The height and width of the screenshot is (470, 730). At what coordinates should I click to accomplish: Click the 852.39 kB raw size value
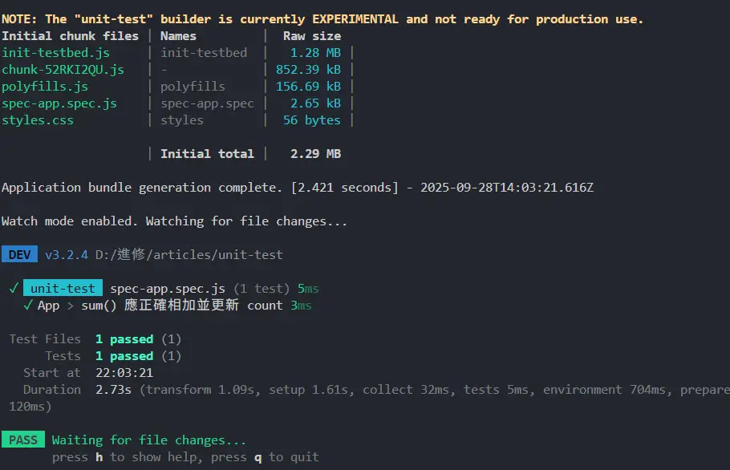tap(308, 70)
